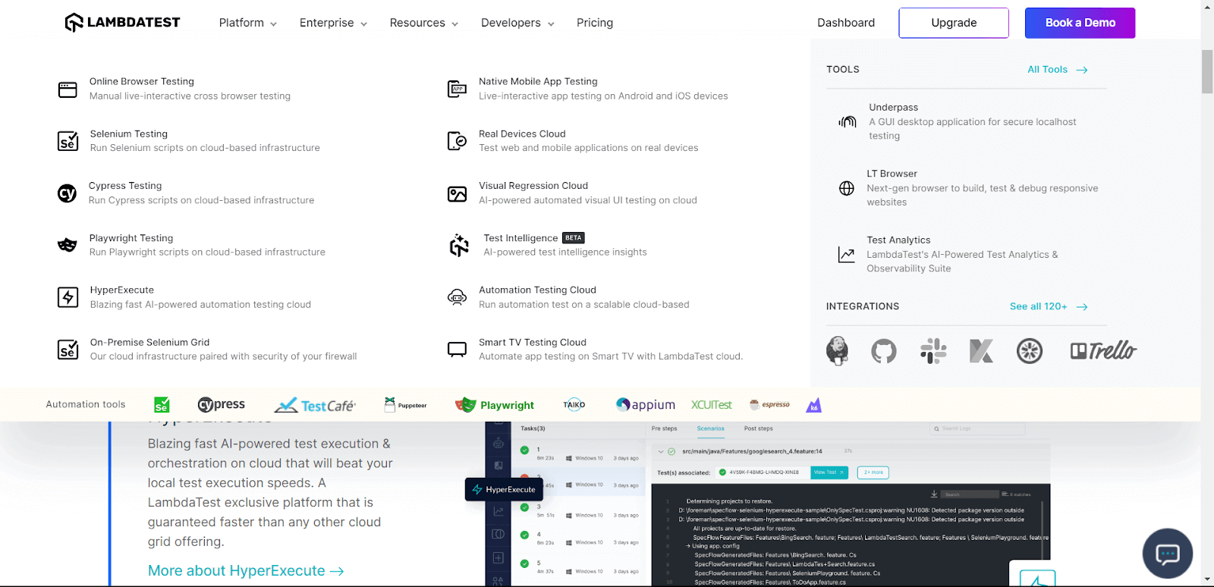The height and width of the screenshot is (587, 1214).
Task: Open the LT Browser tool title
Action: point(892,174)
